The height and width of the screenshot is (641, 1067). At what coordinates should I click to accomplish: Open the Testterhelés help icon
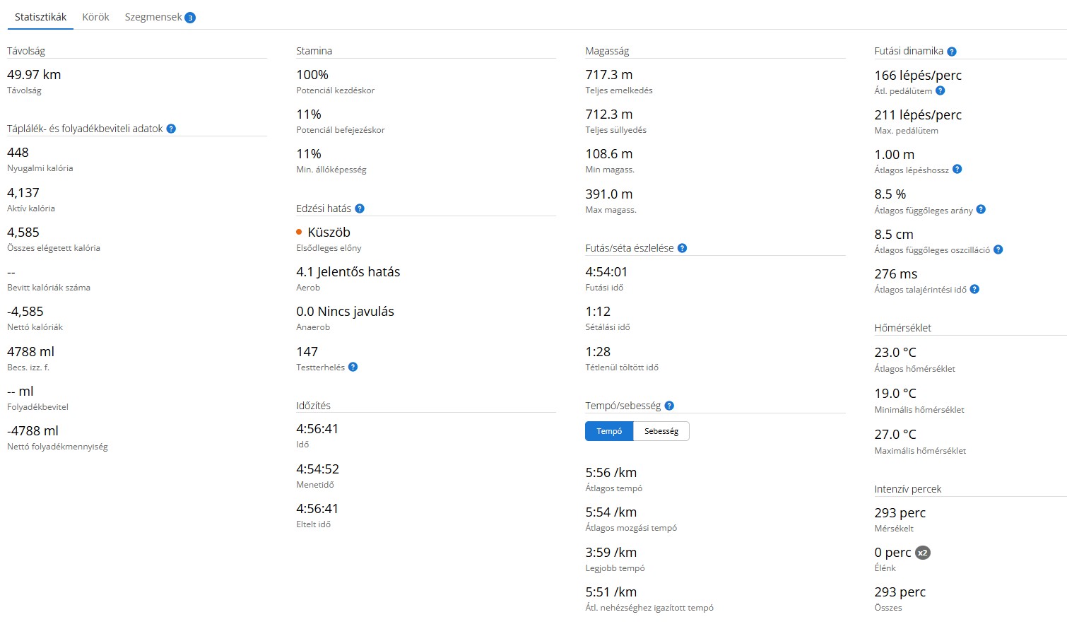tap(353, 367)
